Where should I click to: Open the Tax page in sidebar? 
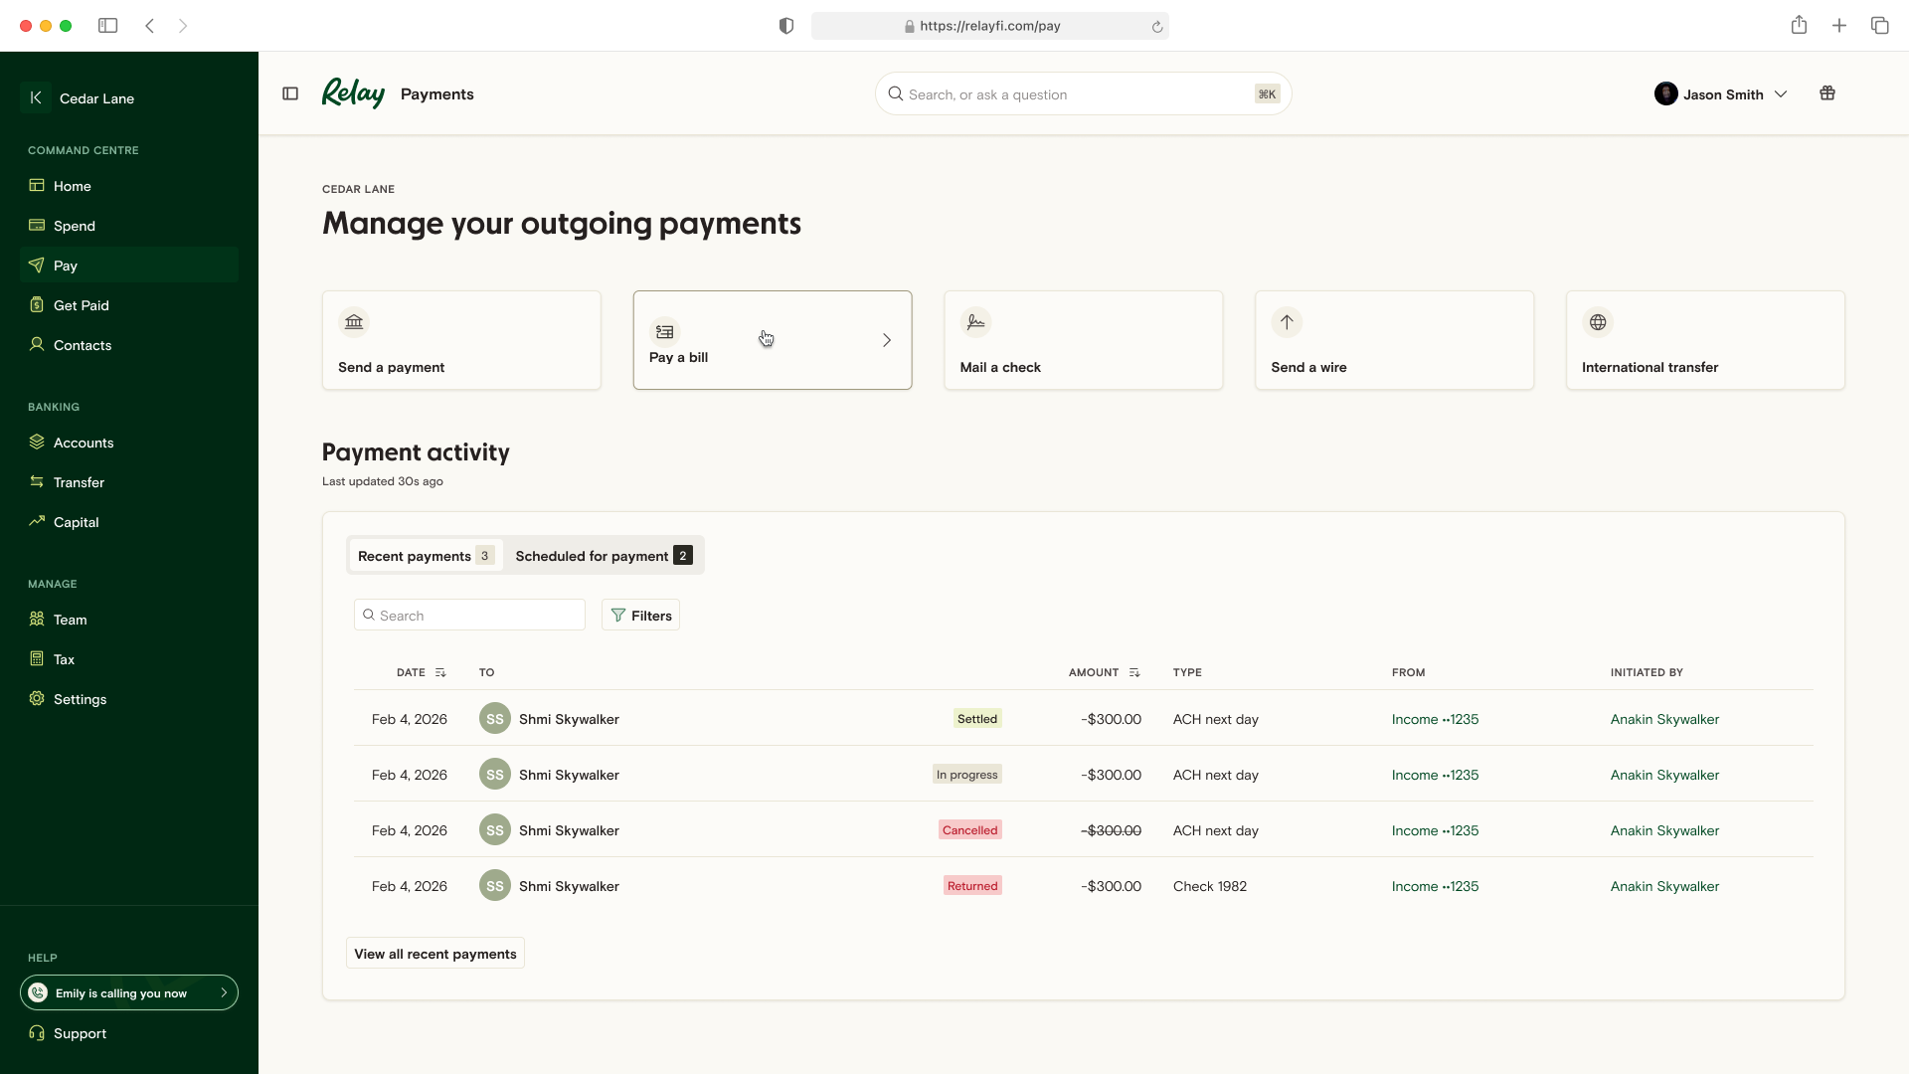64,659
